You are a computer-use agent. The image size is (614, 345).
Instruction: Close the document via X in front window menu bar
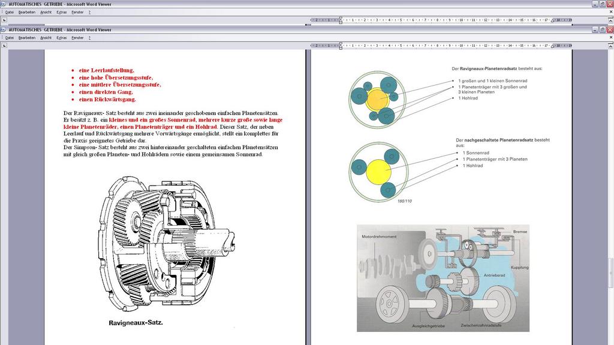click(611, 37)
